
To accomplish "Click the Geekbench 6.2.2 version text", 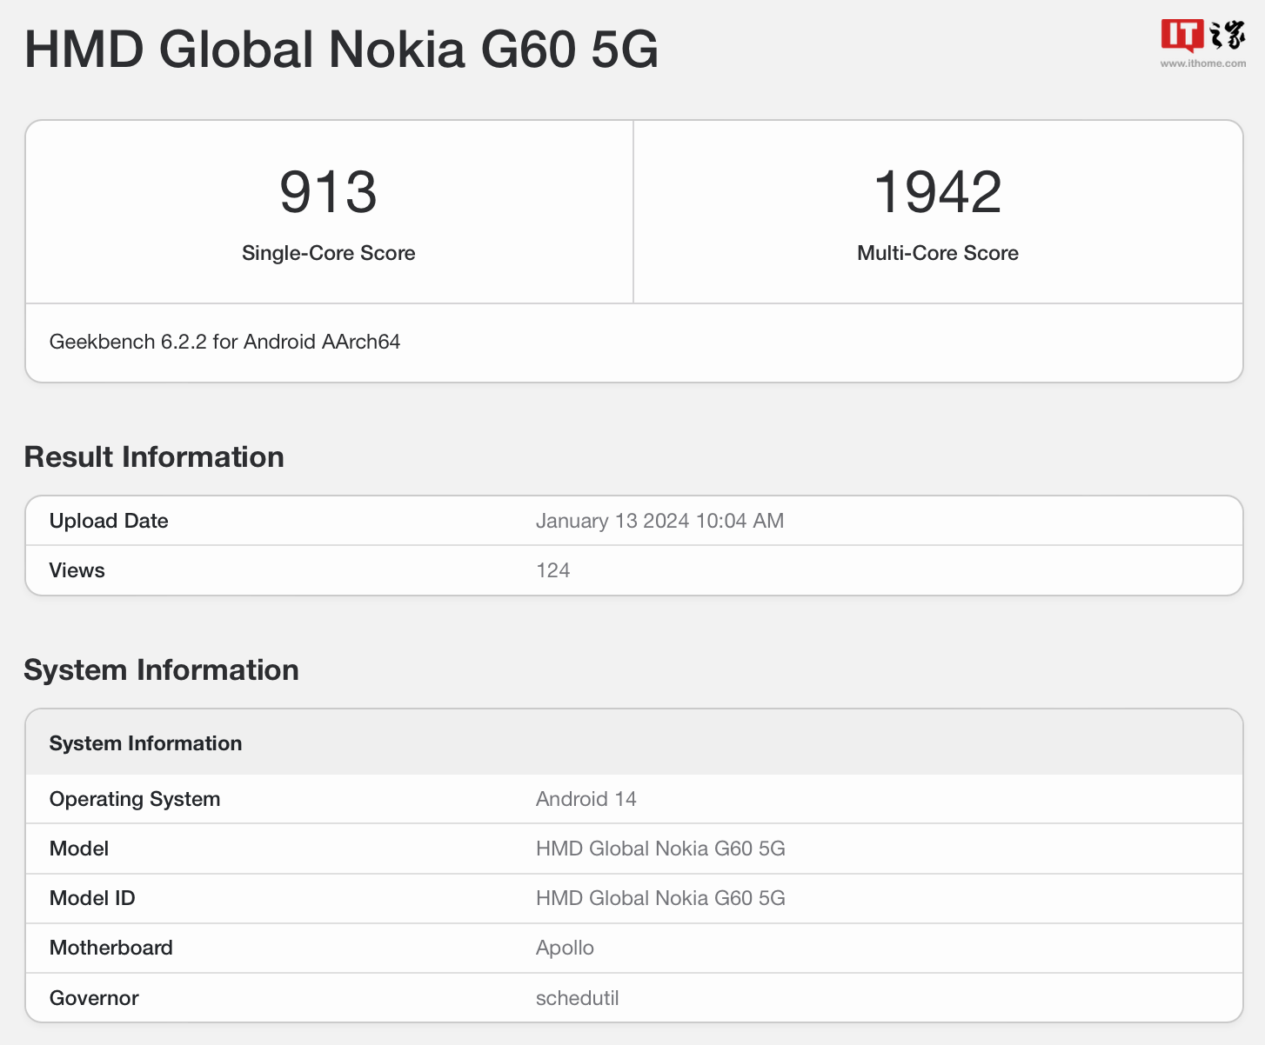I will pyautogui.click(x=224, y=342).
